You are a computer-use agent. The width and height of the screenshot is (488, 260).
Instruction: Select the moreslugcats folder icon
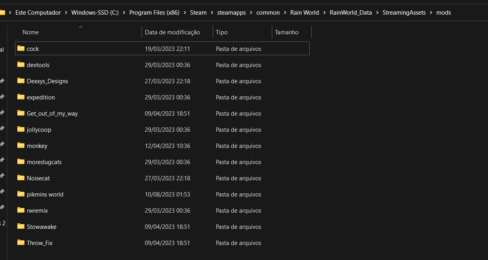(x=21, y=162)
